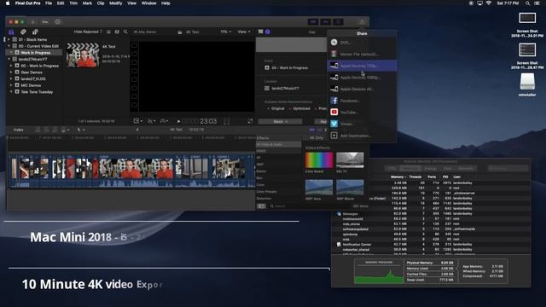This screenshot has width=546, height=307.
Task: Toggle the browser visibility toolbar button
Action: pos(313,22)
